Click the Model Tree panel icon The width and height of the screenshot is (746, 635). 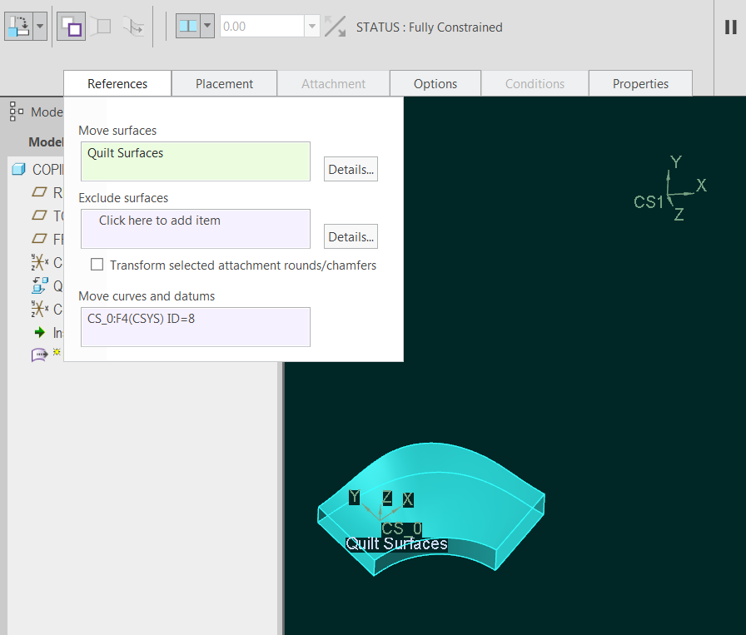click(15, 112)
